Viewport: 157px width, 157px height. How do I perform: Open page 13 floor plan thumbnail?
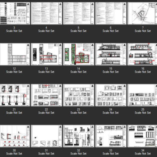coord(47,54)
